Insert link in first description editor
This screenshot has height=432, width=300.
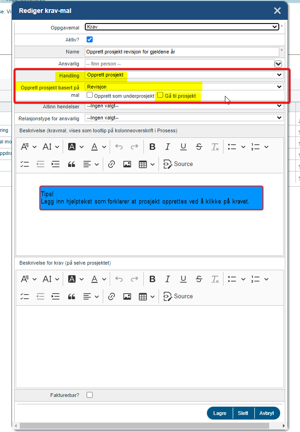pyautogui.click(x=111, y=164)
